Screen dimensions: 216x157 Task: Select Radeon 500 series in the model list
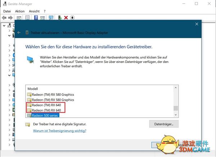tap(45, 116)
